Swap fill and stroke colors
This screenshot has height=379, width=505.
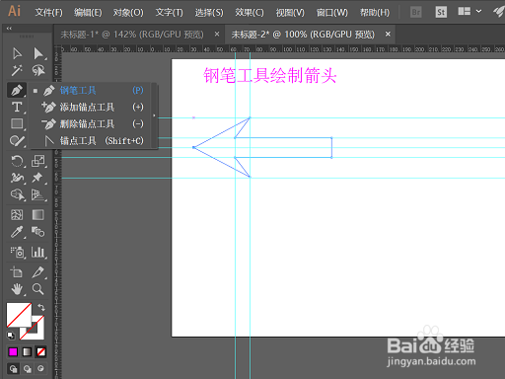point(41,307)
